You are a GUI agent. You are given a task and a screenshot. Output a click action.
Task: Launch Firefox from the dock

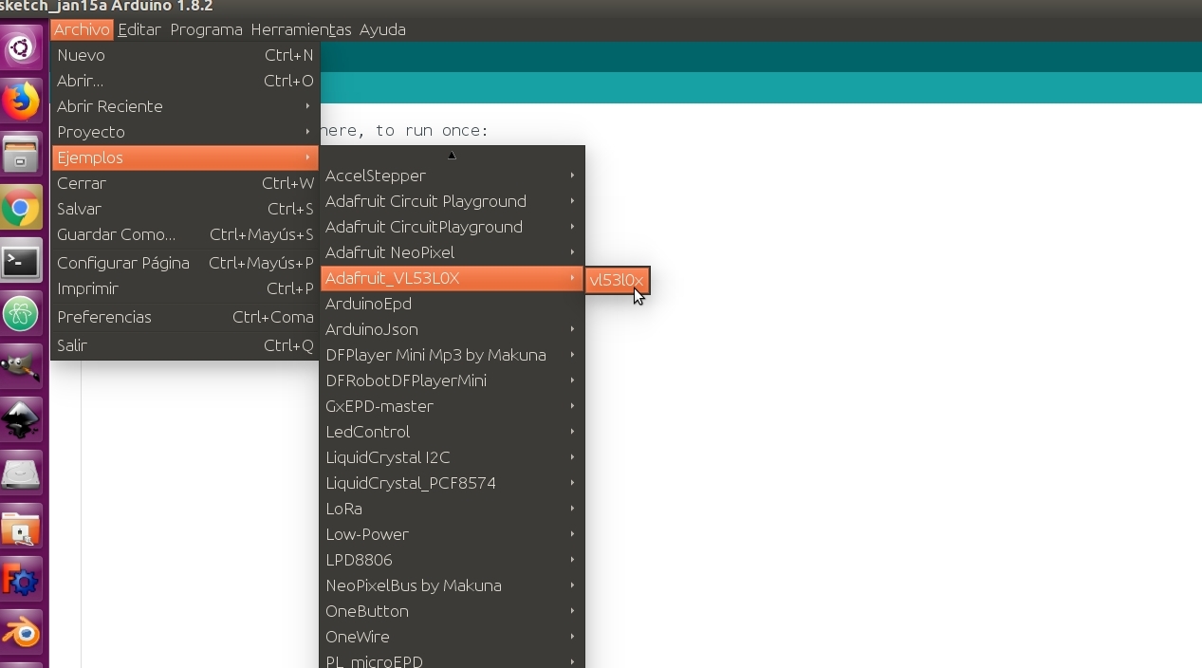21,101
